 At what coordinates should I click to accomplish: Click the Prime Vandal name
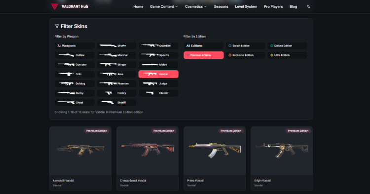point(195,181)
